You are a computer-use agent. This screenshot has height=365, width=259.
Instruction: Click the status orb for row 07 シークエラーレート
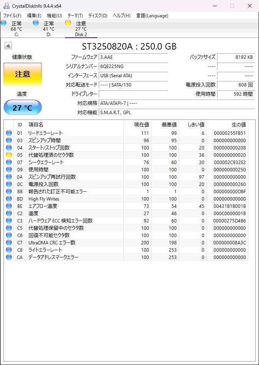tap(9, 162)
